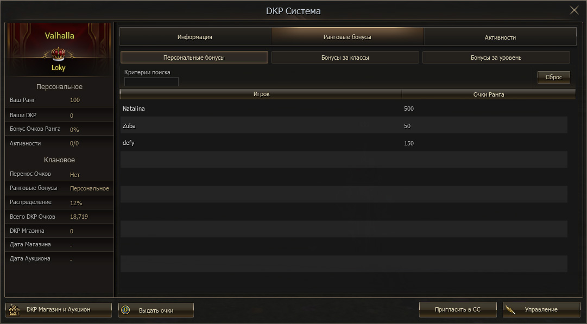
Task: Select the Персональные бонусы sub-tab
Action: (x=194, y=58)
